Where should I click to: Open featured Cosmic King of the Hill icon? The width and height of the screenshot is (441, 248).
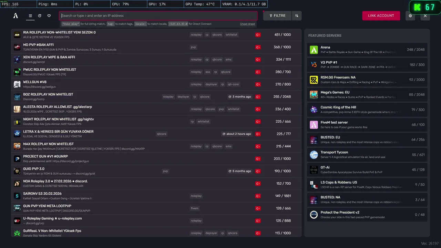tap(314, 110)
